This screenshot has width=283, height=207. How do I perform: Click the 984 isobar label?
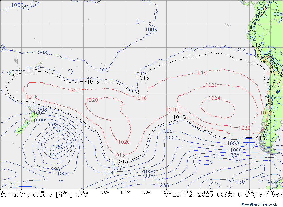click(54, 154)
